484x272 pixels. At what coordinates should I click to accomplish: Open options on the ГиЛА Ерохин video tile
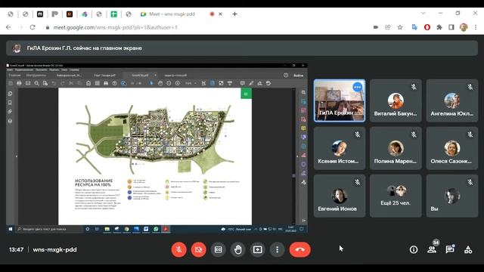[358, 88]
